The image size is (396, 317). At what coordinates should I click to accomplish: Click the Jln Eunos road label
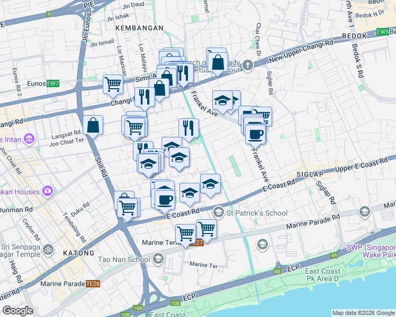[86, 27]
